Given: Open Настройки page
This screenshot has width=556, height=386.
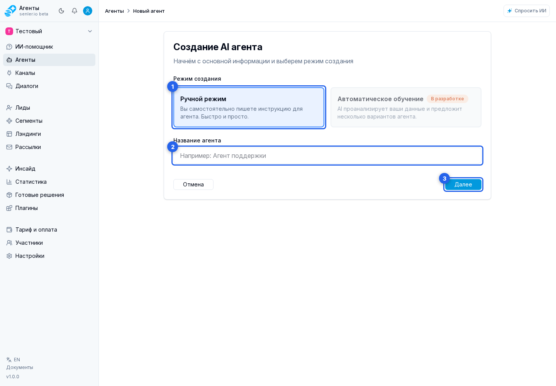Looking at the screenshot, I should point(49,256).
